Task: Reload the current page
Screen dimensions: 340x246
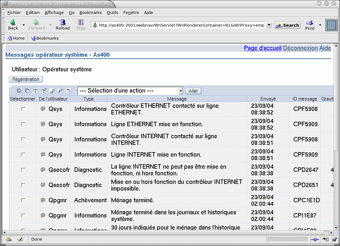Action: click(x=63, y=22)
